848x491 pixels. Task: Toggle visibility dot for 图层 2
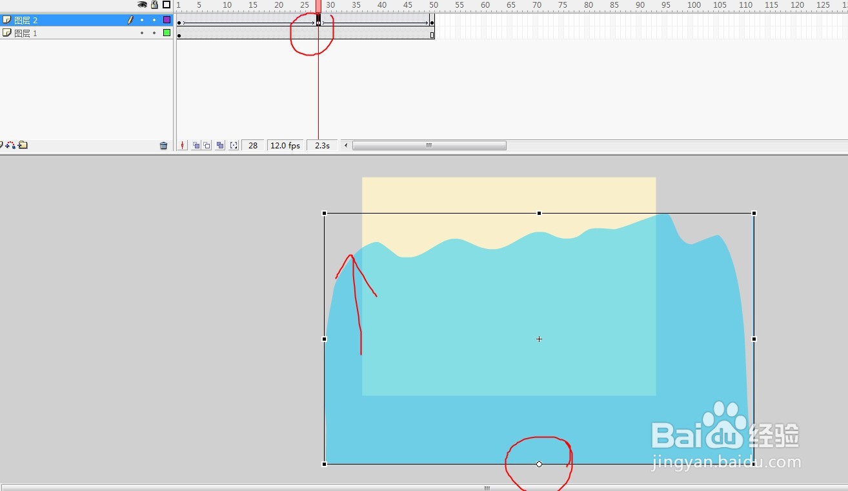coord(142,20)
